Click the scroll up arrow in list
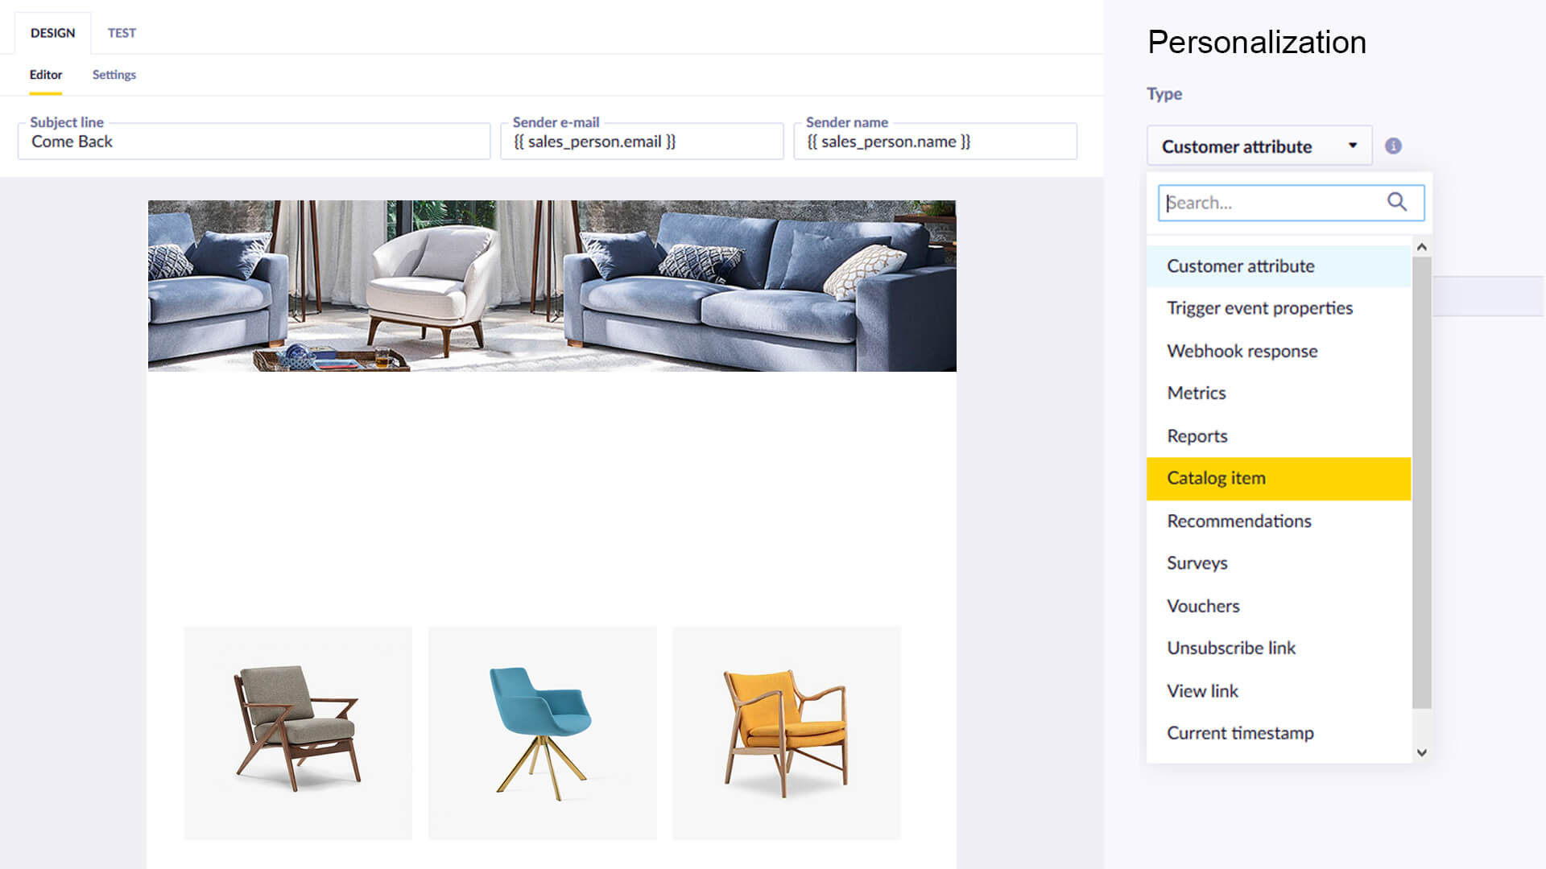The width and height of the screenshot is (1546, 869). 1422,247
